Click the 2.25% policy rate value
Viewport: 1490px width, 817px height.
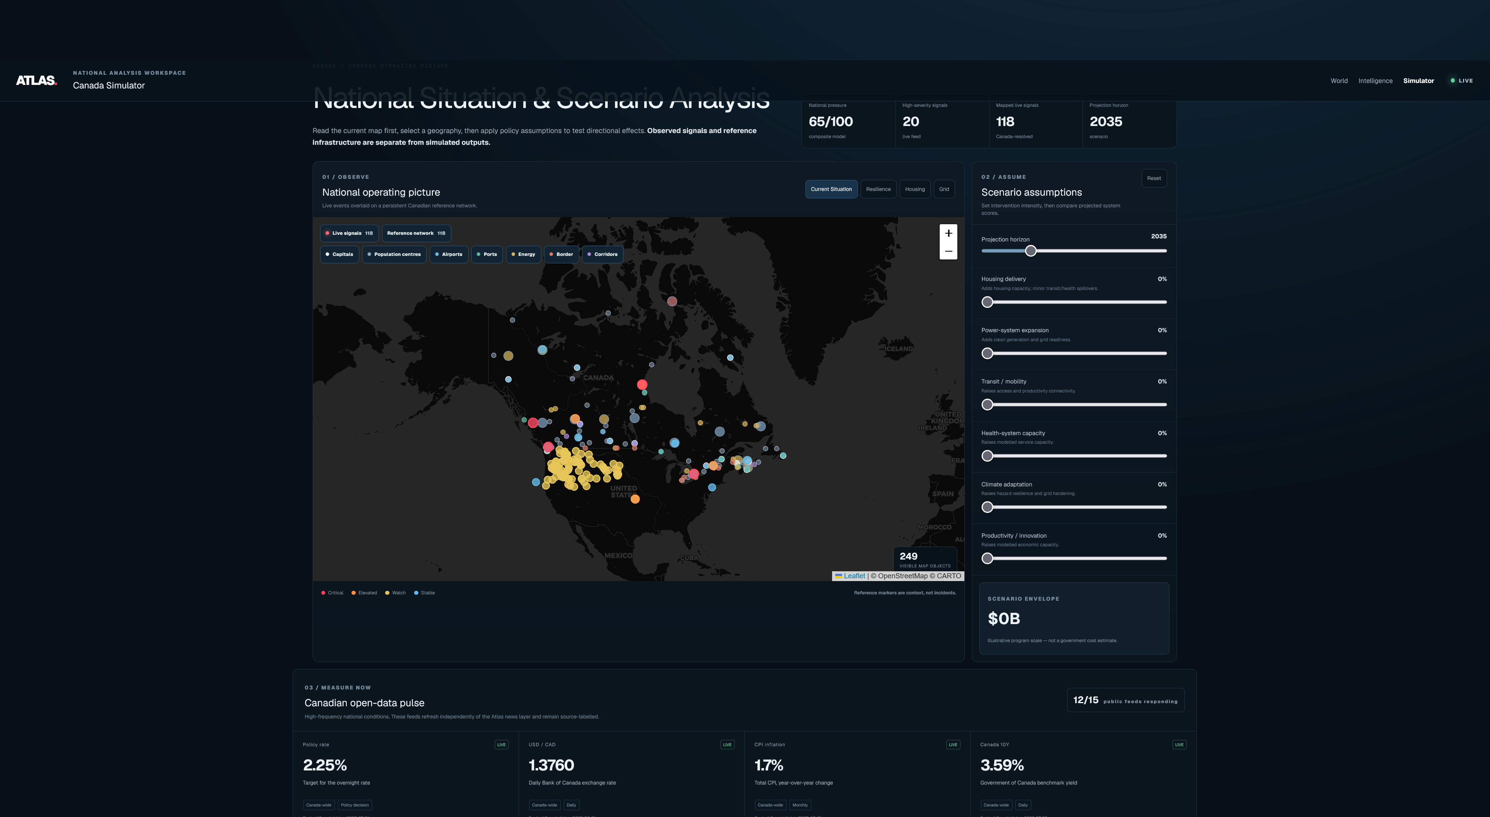325,765
